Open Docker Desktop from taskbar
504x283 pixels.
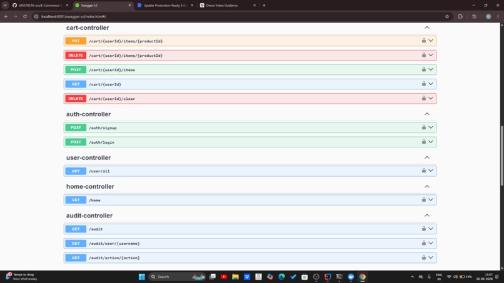pos(351,277)
